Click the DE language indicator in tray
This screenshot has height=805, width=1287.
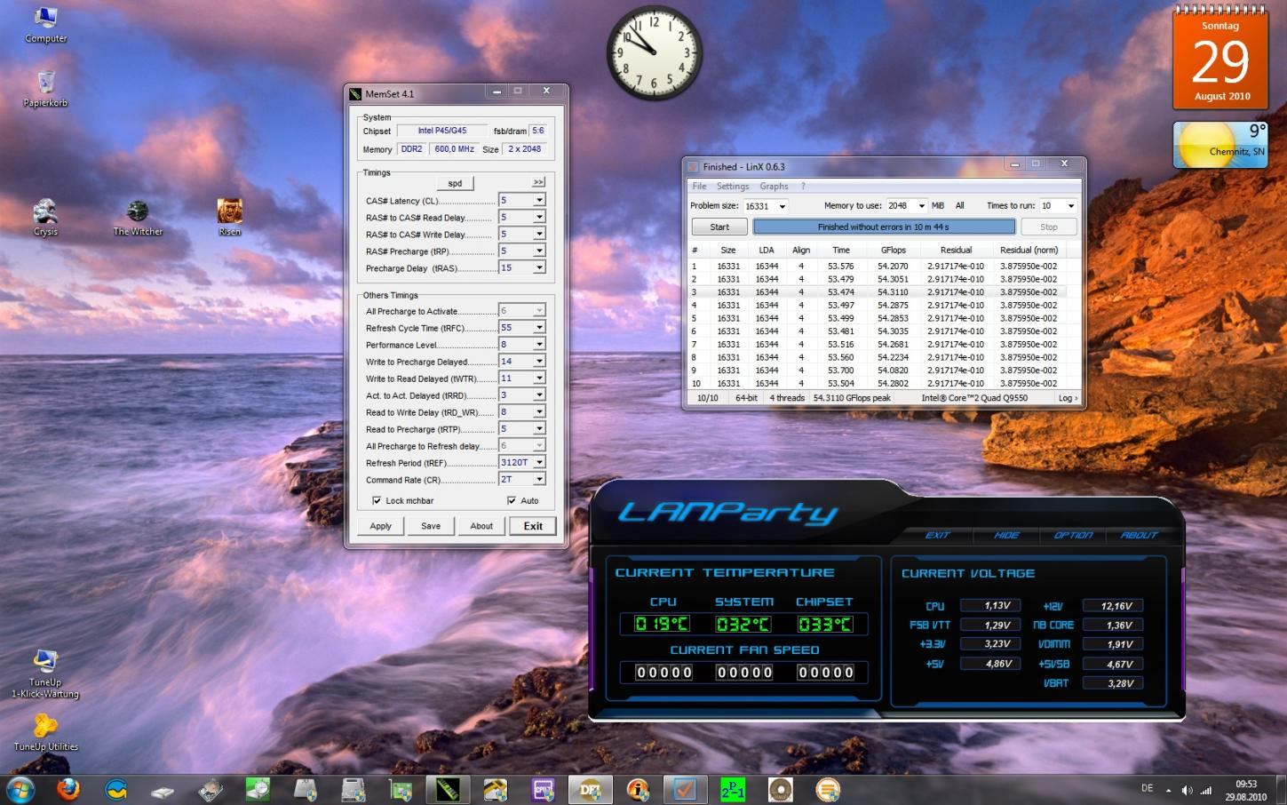point(1147,789)
